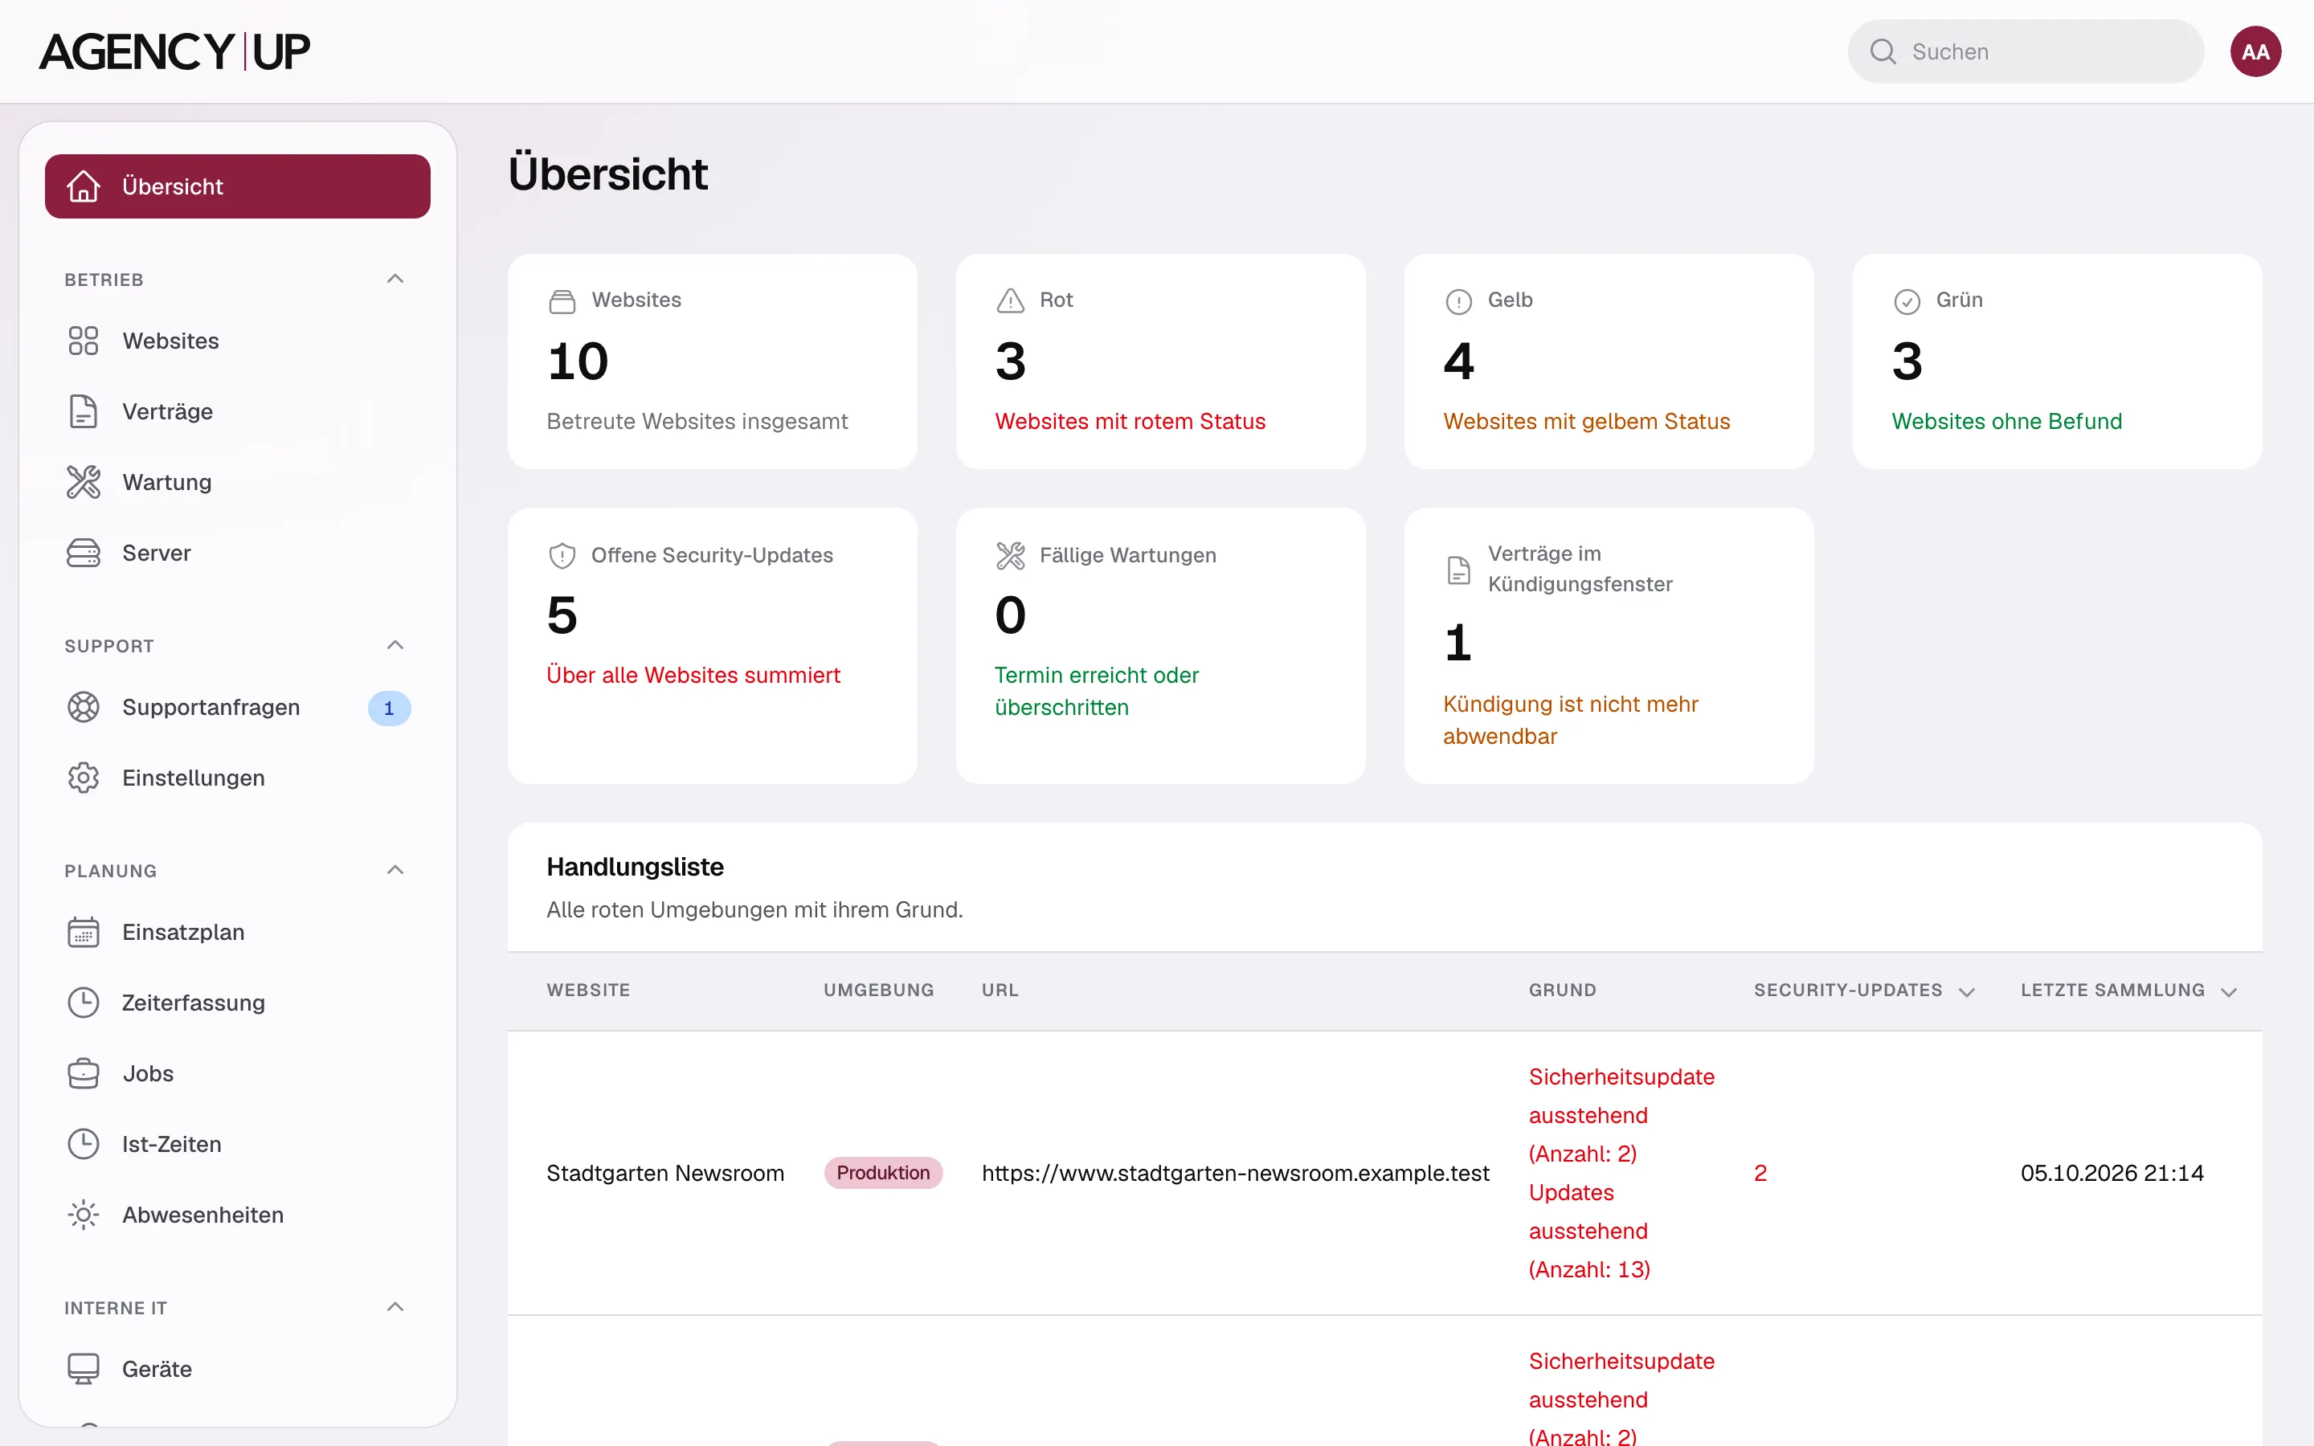
Task: Click the Verträge document icon in sidebar
Action: (84, 411)
